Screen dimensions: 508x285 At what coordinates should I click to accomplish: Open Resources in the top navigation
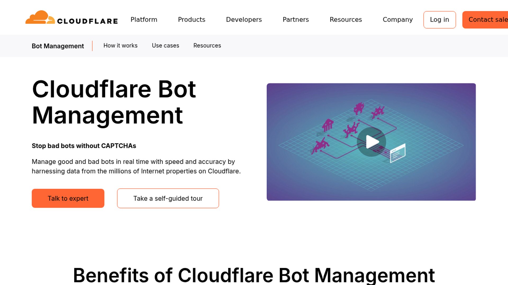[x=346, y=20]
